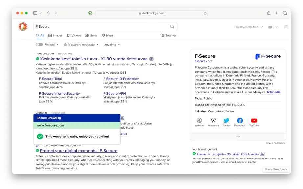The height and width of the screenshot is (189, 303).
Task: Open the F-Secure VPN sitelink
Action: pyautogui.click(x=114, y=93)
